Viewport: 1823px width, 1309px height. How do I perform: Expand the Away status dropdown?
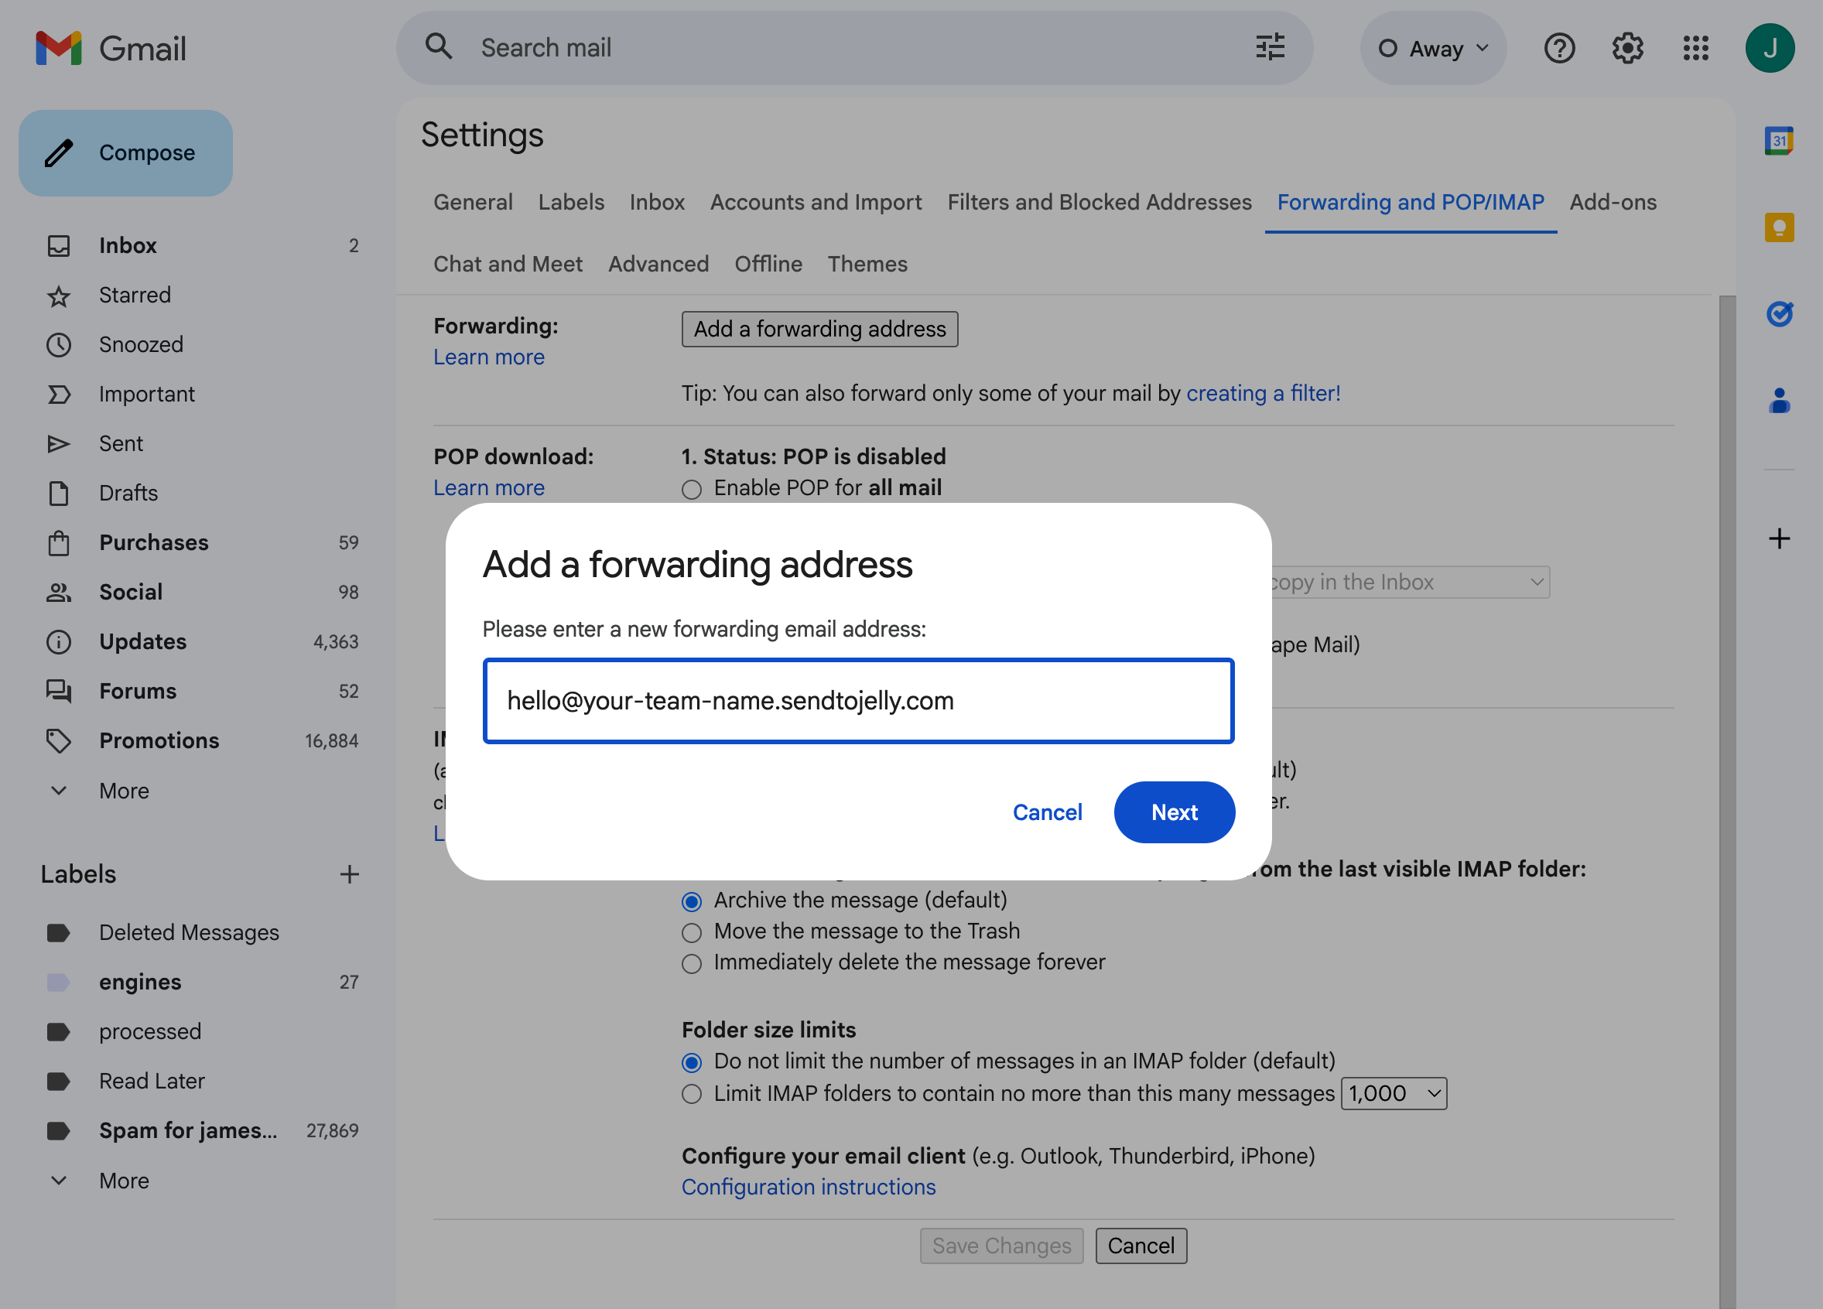point(1433,48)
